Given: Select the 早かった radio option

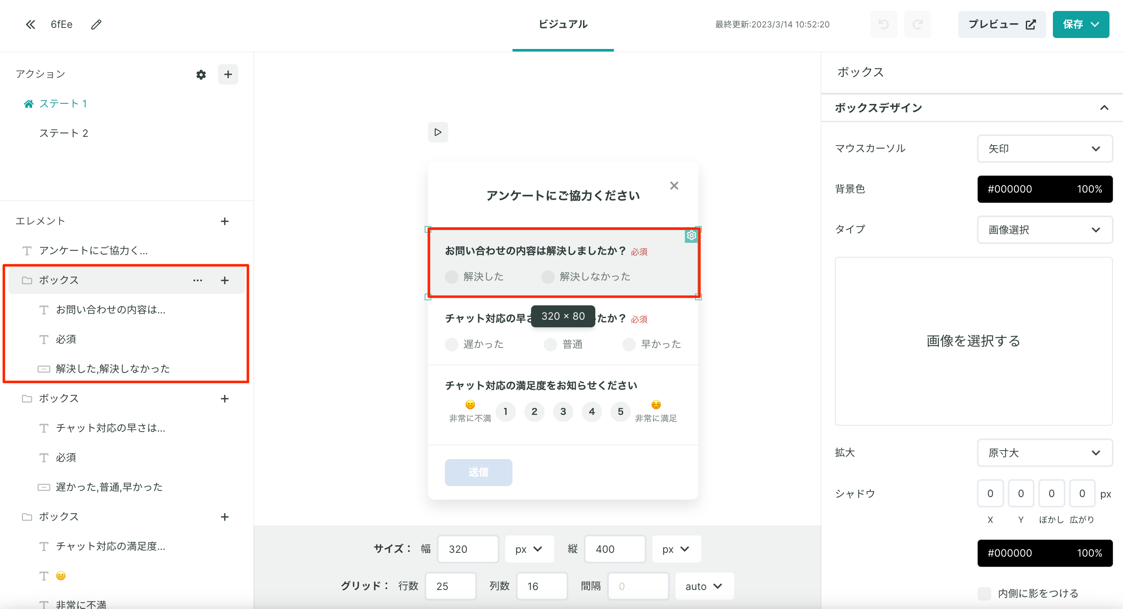Looking at the screenshot, I should (x=629, y=344).
